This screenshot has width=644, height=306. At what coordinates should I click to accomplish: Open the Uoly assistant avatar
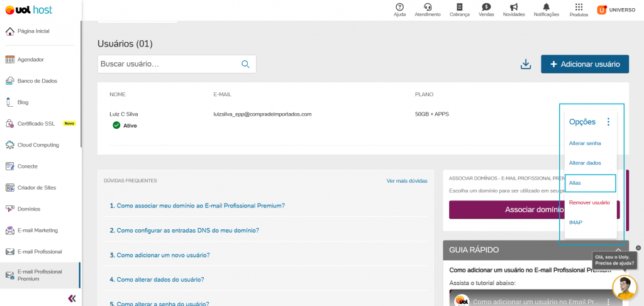tap(625, 287)
